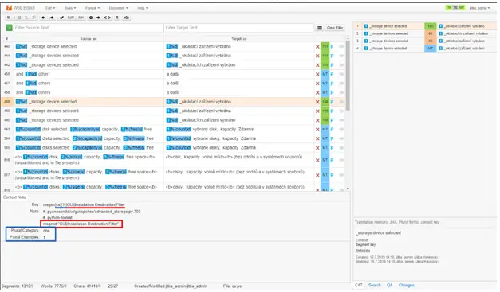Click the blue MT score in CAT result 4
500x292 pixels.
(x=430, y=49)
